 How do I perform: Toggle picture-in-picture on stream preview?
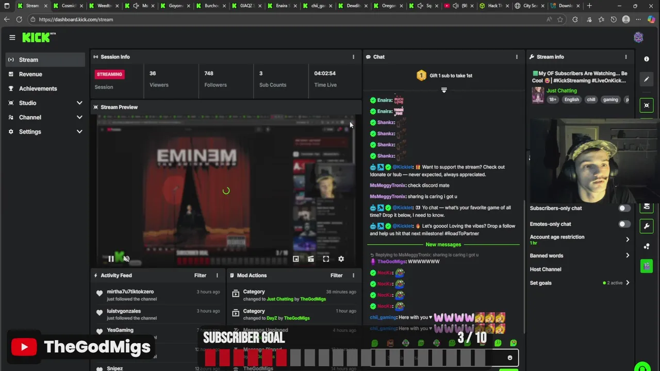click(295, 259)
